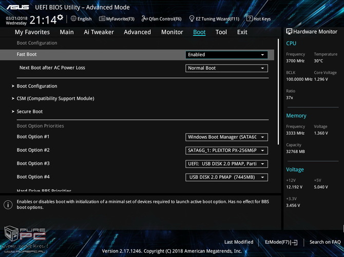This screenshot has width=344, height=257.
Task: Click the Memory capacity value 32768 MB
Action: tap(296, 152)
